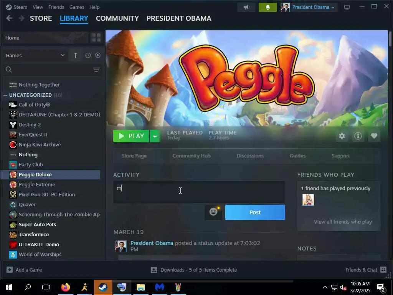The image size is (393, 295).
Task: Open friend avatar under Friends Who Play
Action: click(308, 200)
